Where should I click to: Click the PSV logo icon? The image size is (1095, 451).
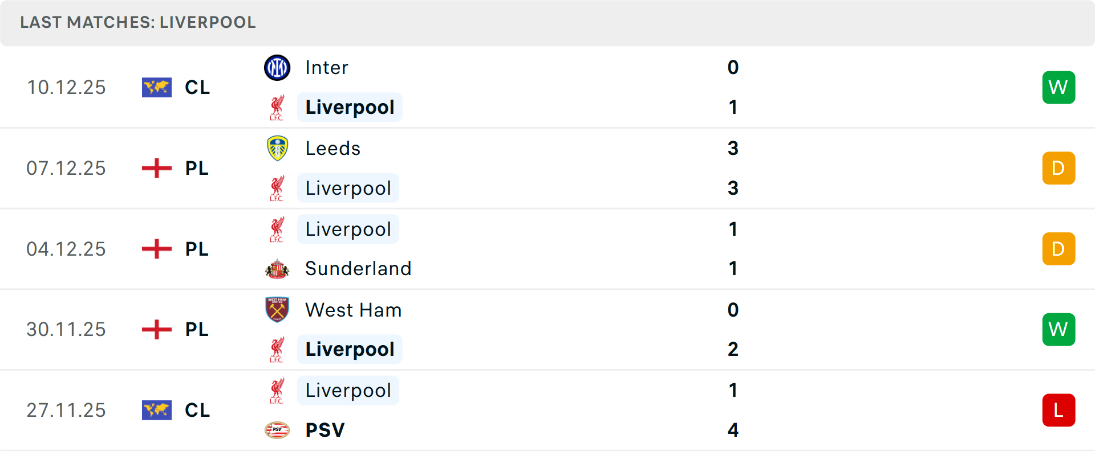(x=278, y=430)
